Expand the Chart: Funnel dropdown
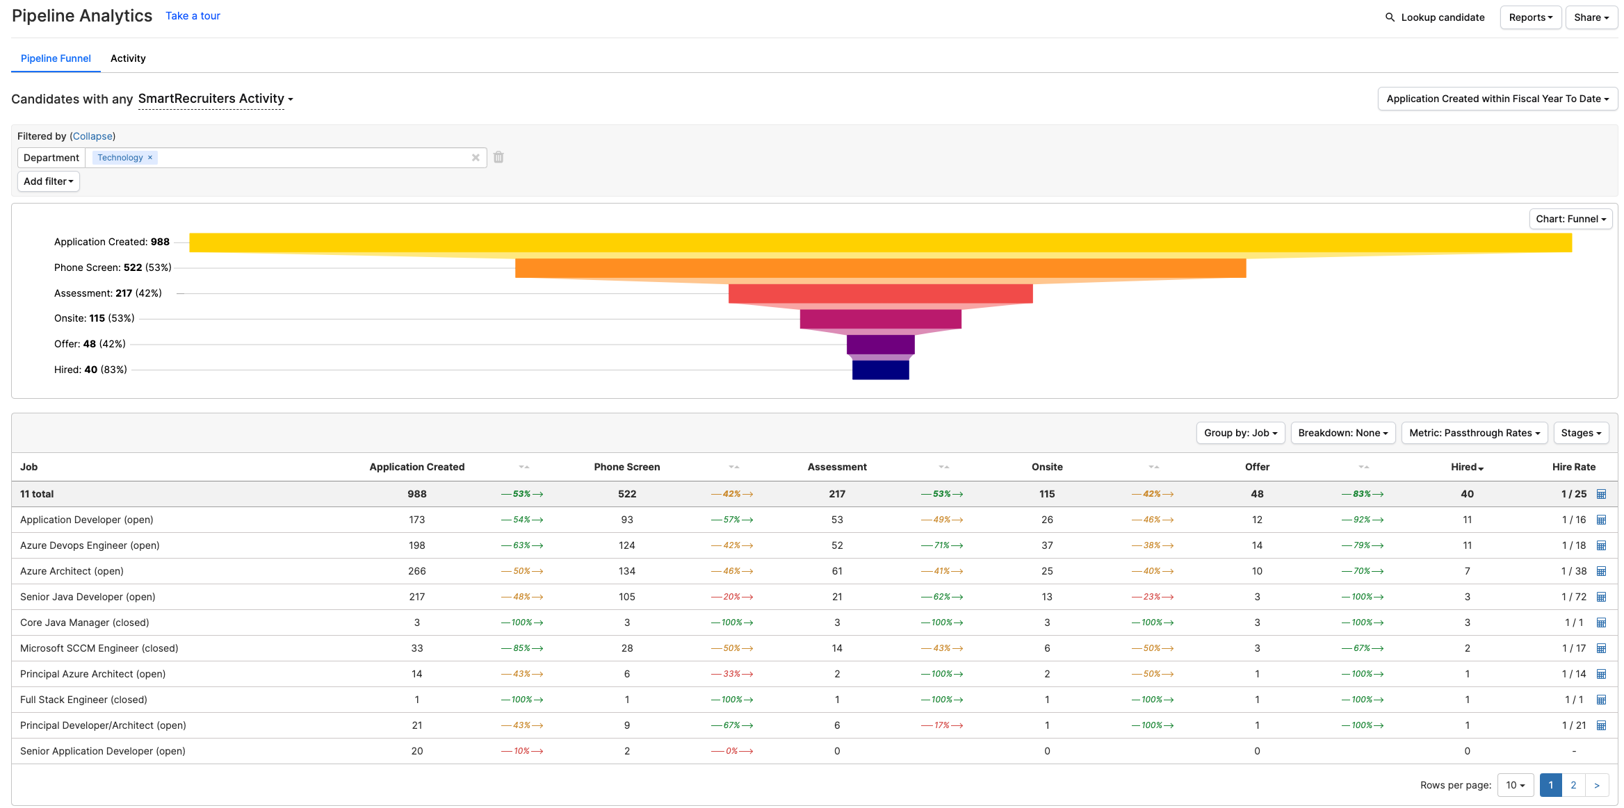Image resolution: width=1624 pixels, height=808 pixels. tap(1570, 219)
